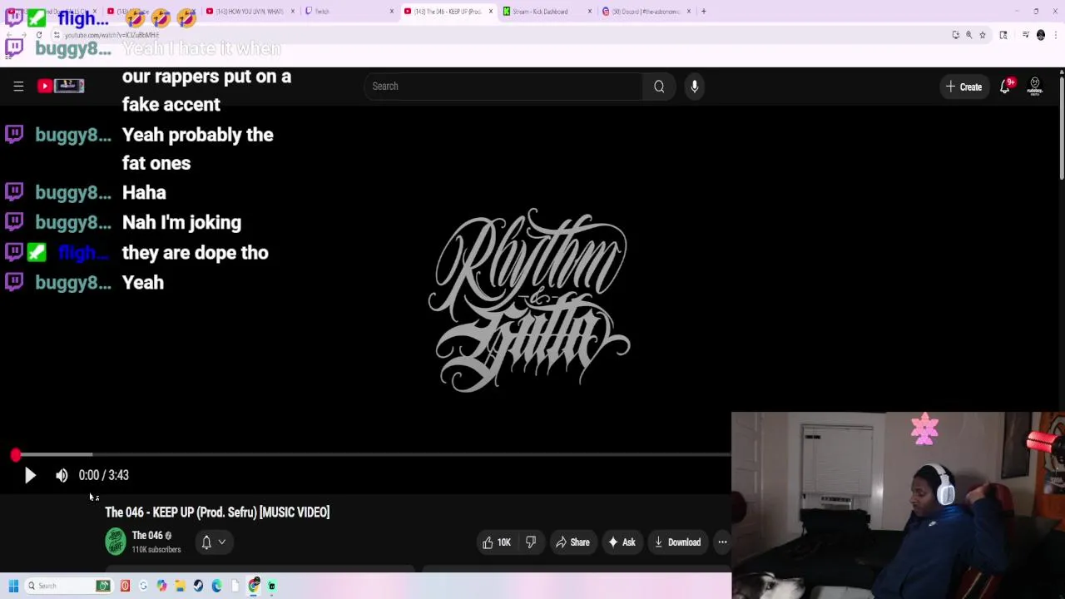Open Microsoft Edge from taskbar
This screenshot has height=599, width=1065.
point(216,586)
